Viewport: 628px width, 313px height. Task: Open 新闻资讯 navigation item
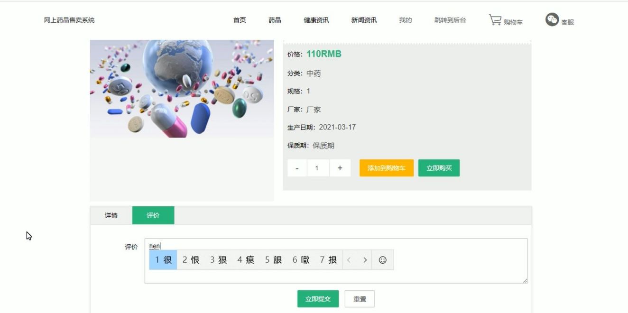[x=364, y=20]
